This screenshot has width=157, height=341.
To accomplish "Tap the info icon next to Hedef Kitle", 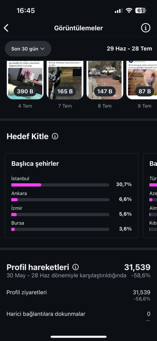I will (55, 136).
